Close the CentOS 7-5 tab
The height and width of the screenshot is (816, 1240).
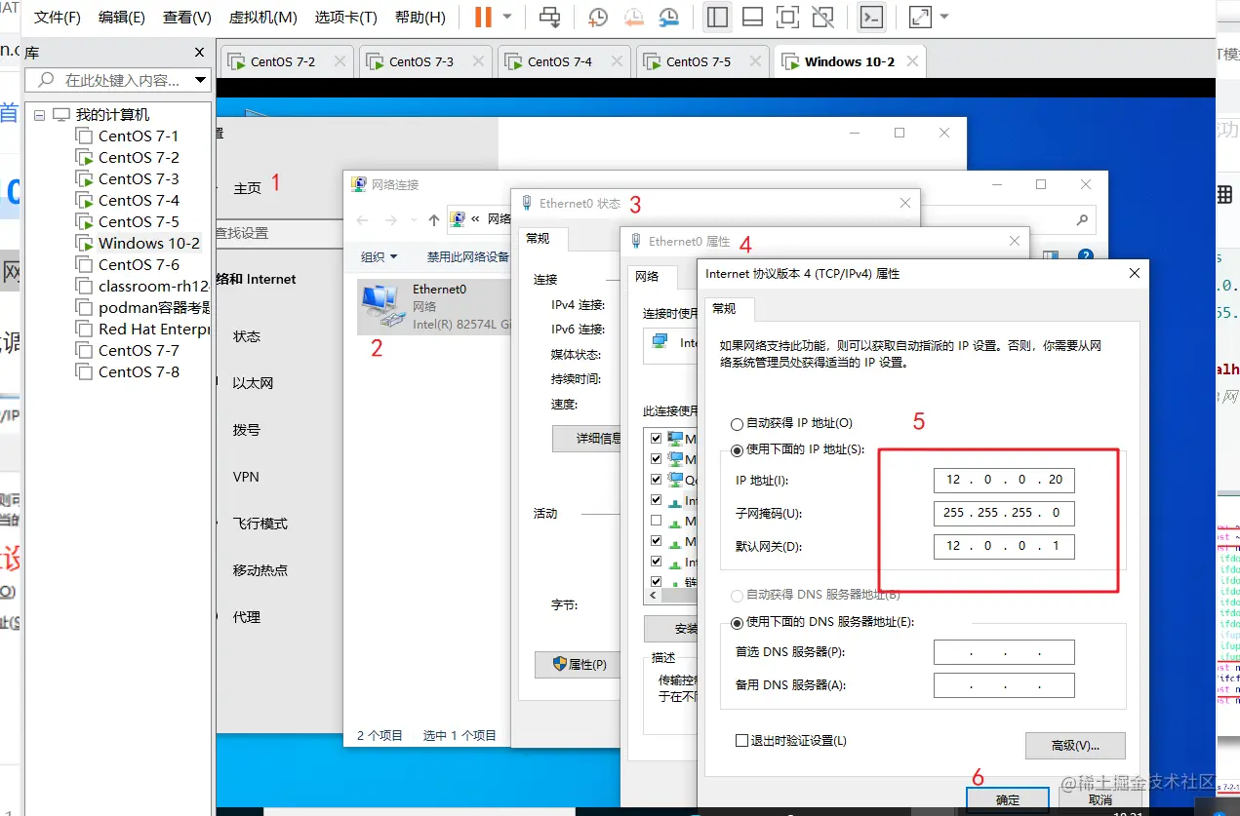click(755, 61)
